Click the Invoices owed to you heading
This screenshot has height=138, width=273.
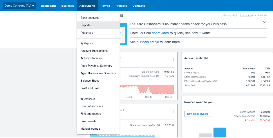(198, 102)
